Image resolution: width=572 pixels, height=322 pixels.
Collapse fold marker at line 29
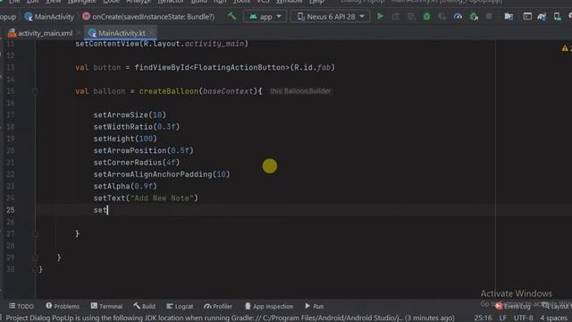tap(36, 258)
